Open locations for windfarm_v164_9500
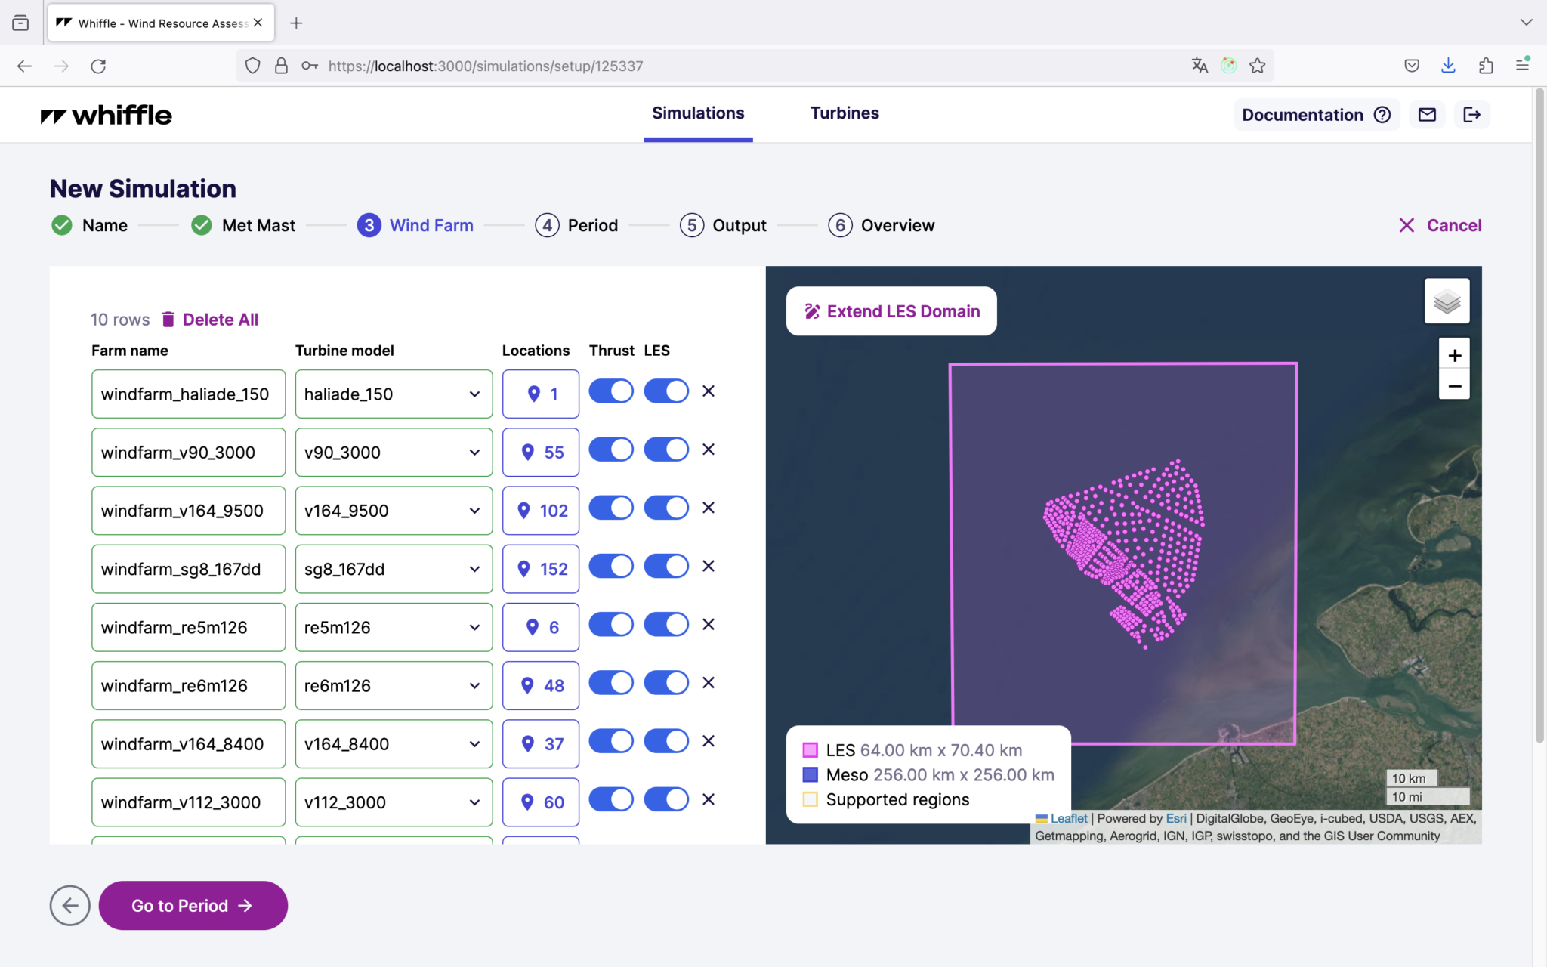The width and height of the screenshot is (1547, 967). 541,511
